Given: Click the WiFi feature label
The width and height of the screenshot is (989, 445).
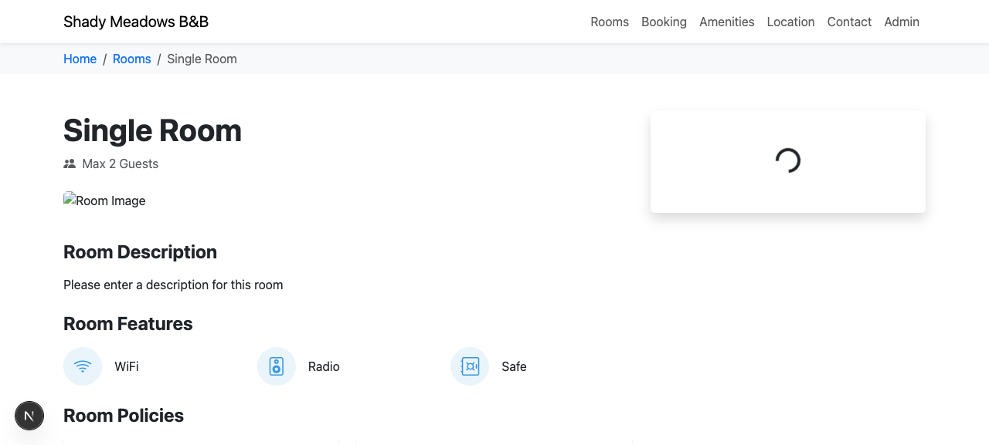Looking at the screenshot, I should pyautogui.click(x=127, y=366).
